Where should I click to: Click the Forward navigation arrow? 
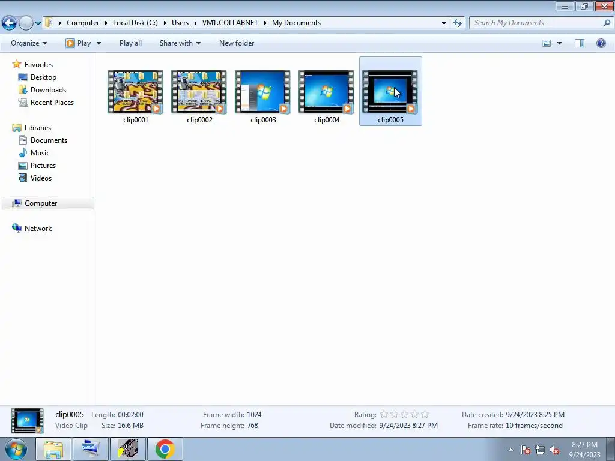[x=26, y=23]
